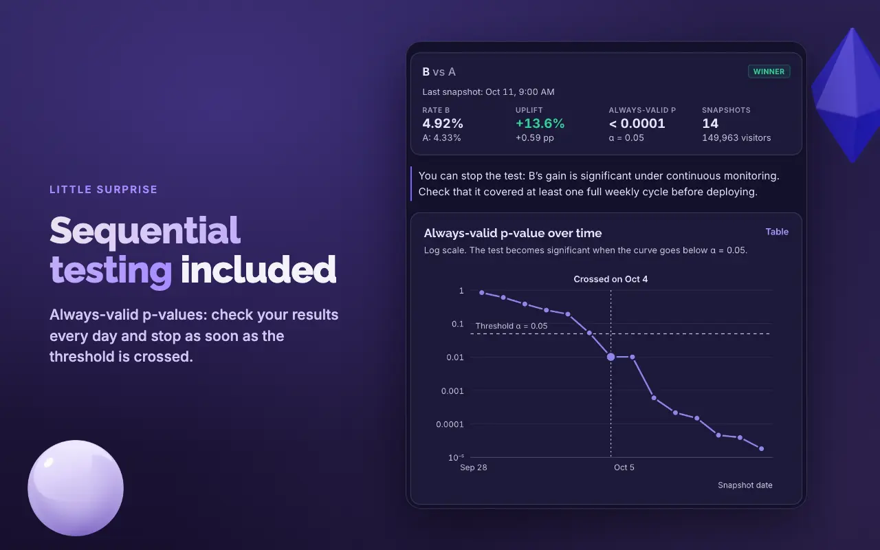Click the Last snapshot timestamp text
Screen dimensions: 880x550
[x=488, y=91]
